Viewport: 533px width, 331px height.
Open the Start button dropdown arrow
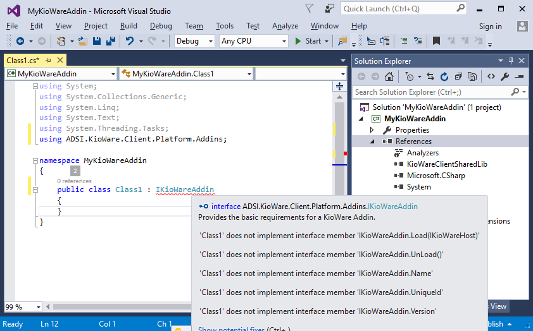click(327, 42)
